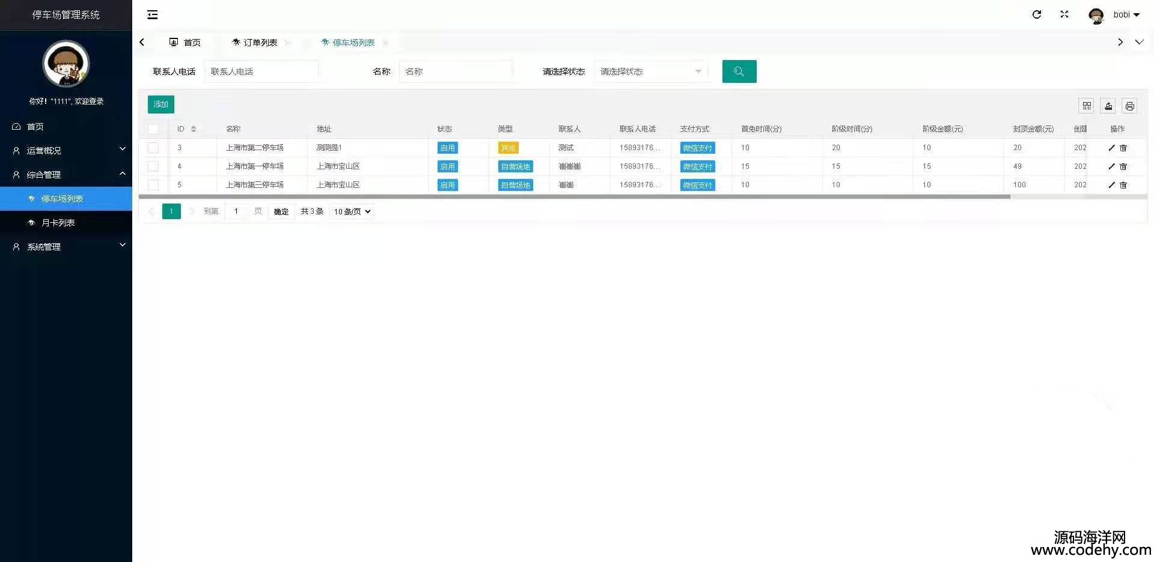The image size is (1154, 562).
Task: Open the column filter grid icon
Action: click(1087, 106)
